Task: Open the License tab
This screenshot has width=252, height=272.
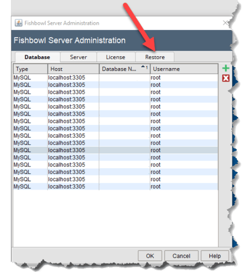Action: click(116, 57)
